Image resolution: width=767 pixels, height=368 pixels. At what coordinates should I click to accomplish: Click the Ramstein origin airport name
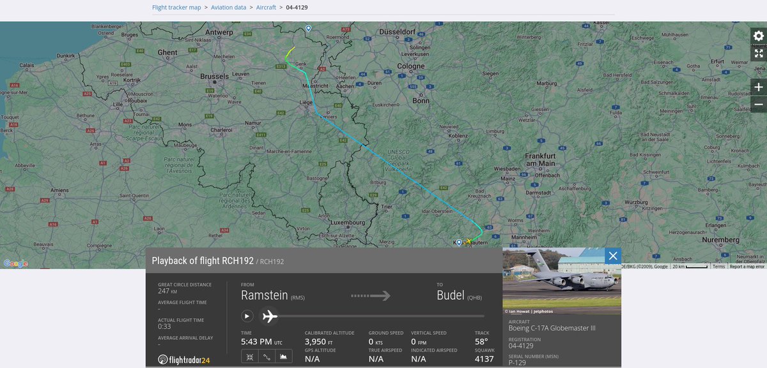point(265,295)
